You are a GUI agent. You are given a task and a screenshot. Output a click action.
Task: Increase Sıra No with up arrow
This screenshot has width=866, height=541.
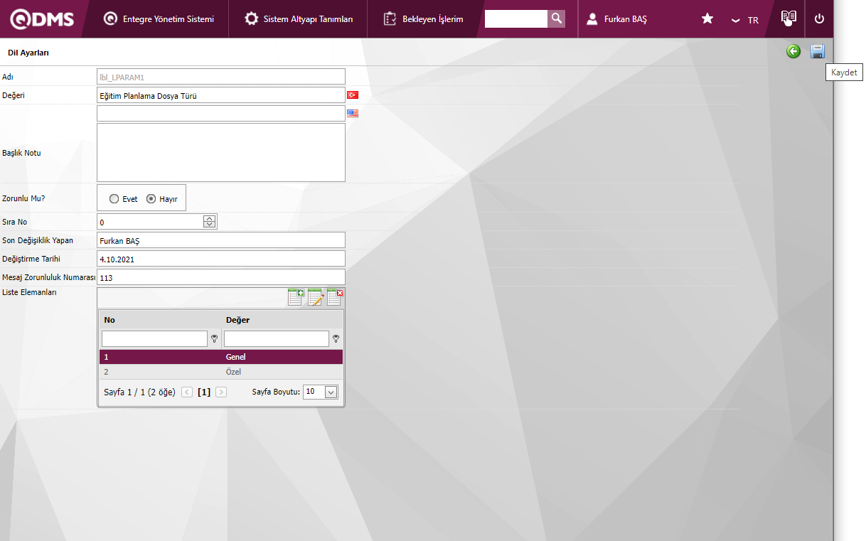(x=209, y=218)
